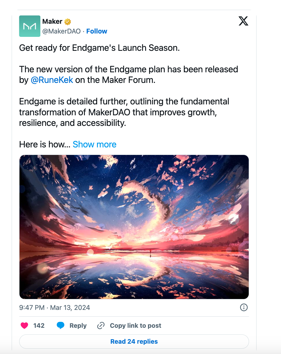Click the "Get ready for Endgame's Launch Season" text

click(x=99, y=48)
